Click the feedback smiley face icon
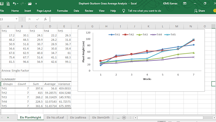216x122 pixels. 214,11
